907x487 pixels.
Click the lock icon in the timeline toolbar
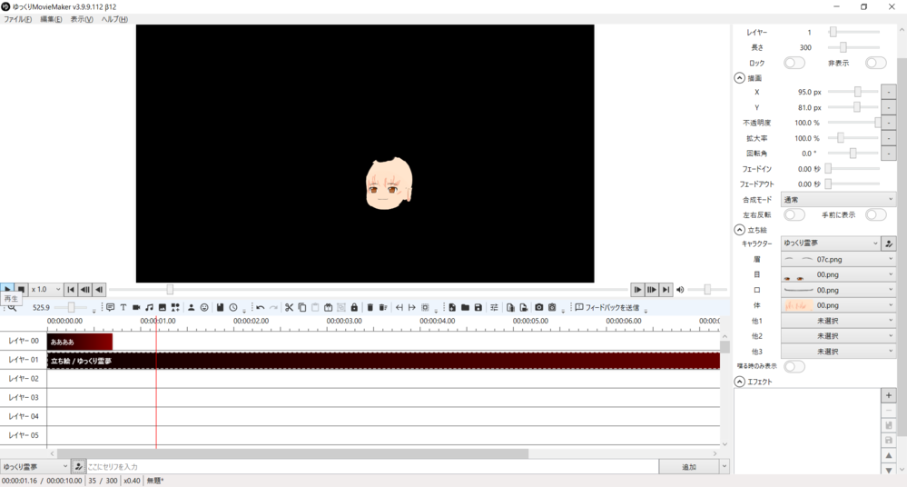354,308
